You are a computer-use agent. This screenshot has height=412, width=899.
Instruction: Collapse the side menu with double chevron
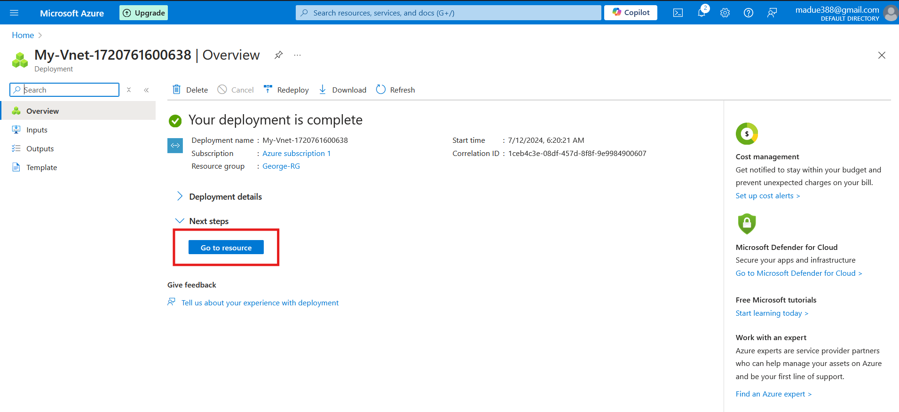[x=146, y=90]
